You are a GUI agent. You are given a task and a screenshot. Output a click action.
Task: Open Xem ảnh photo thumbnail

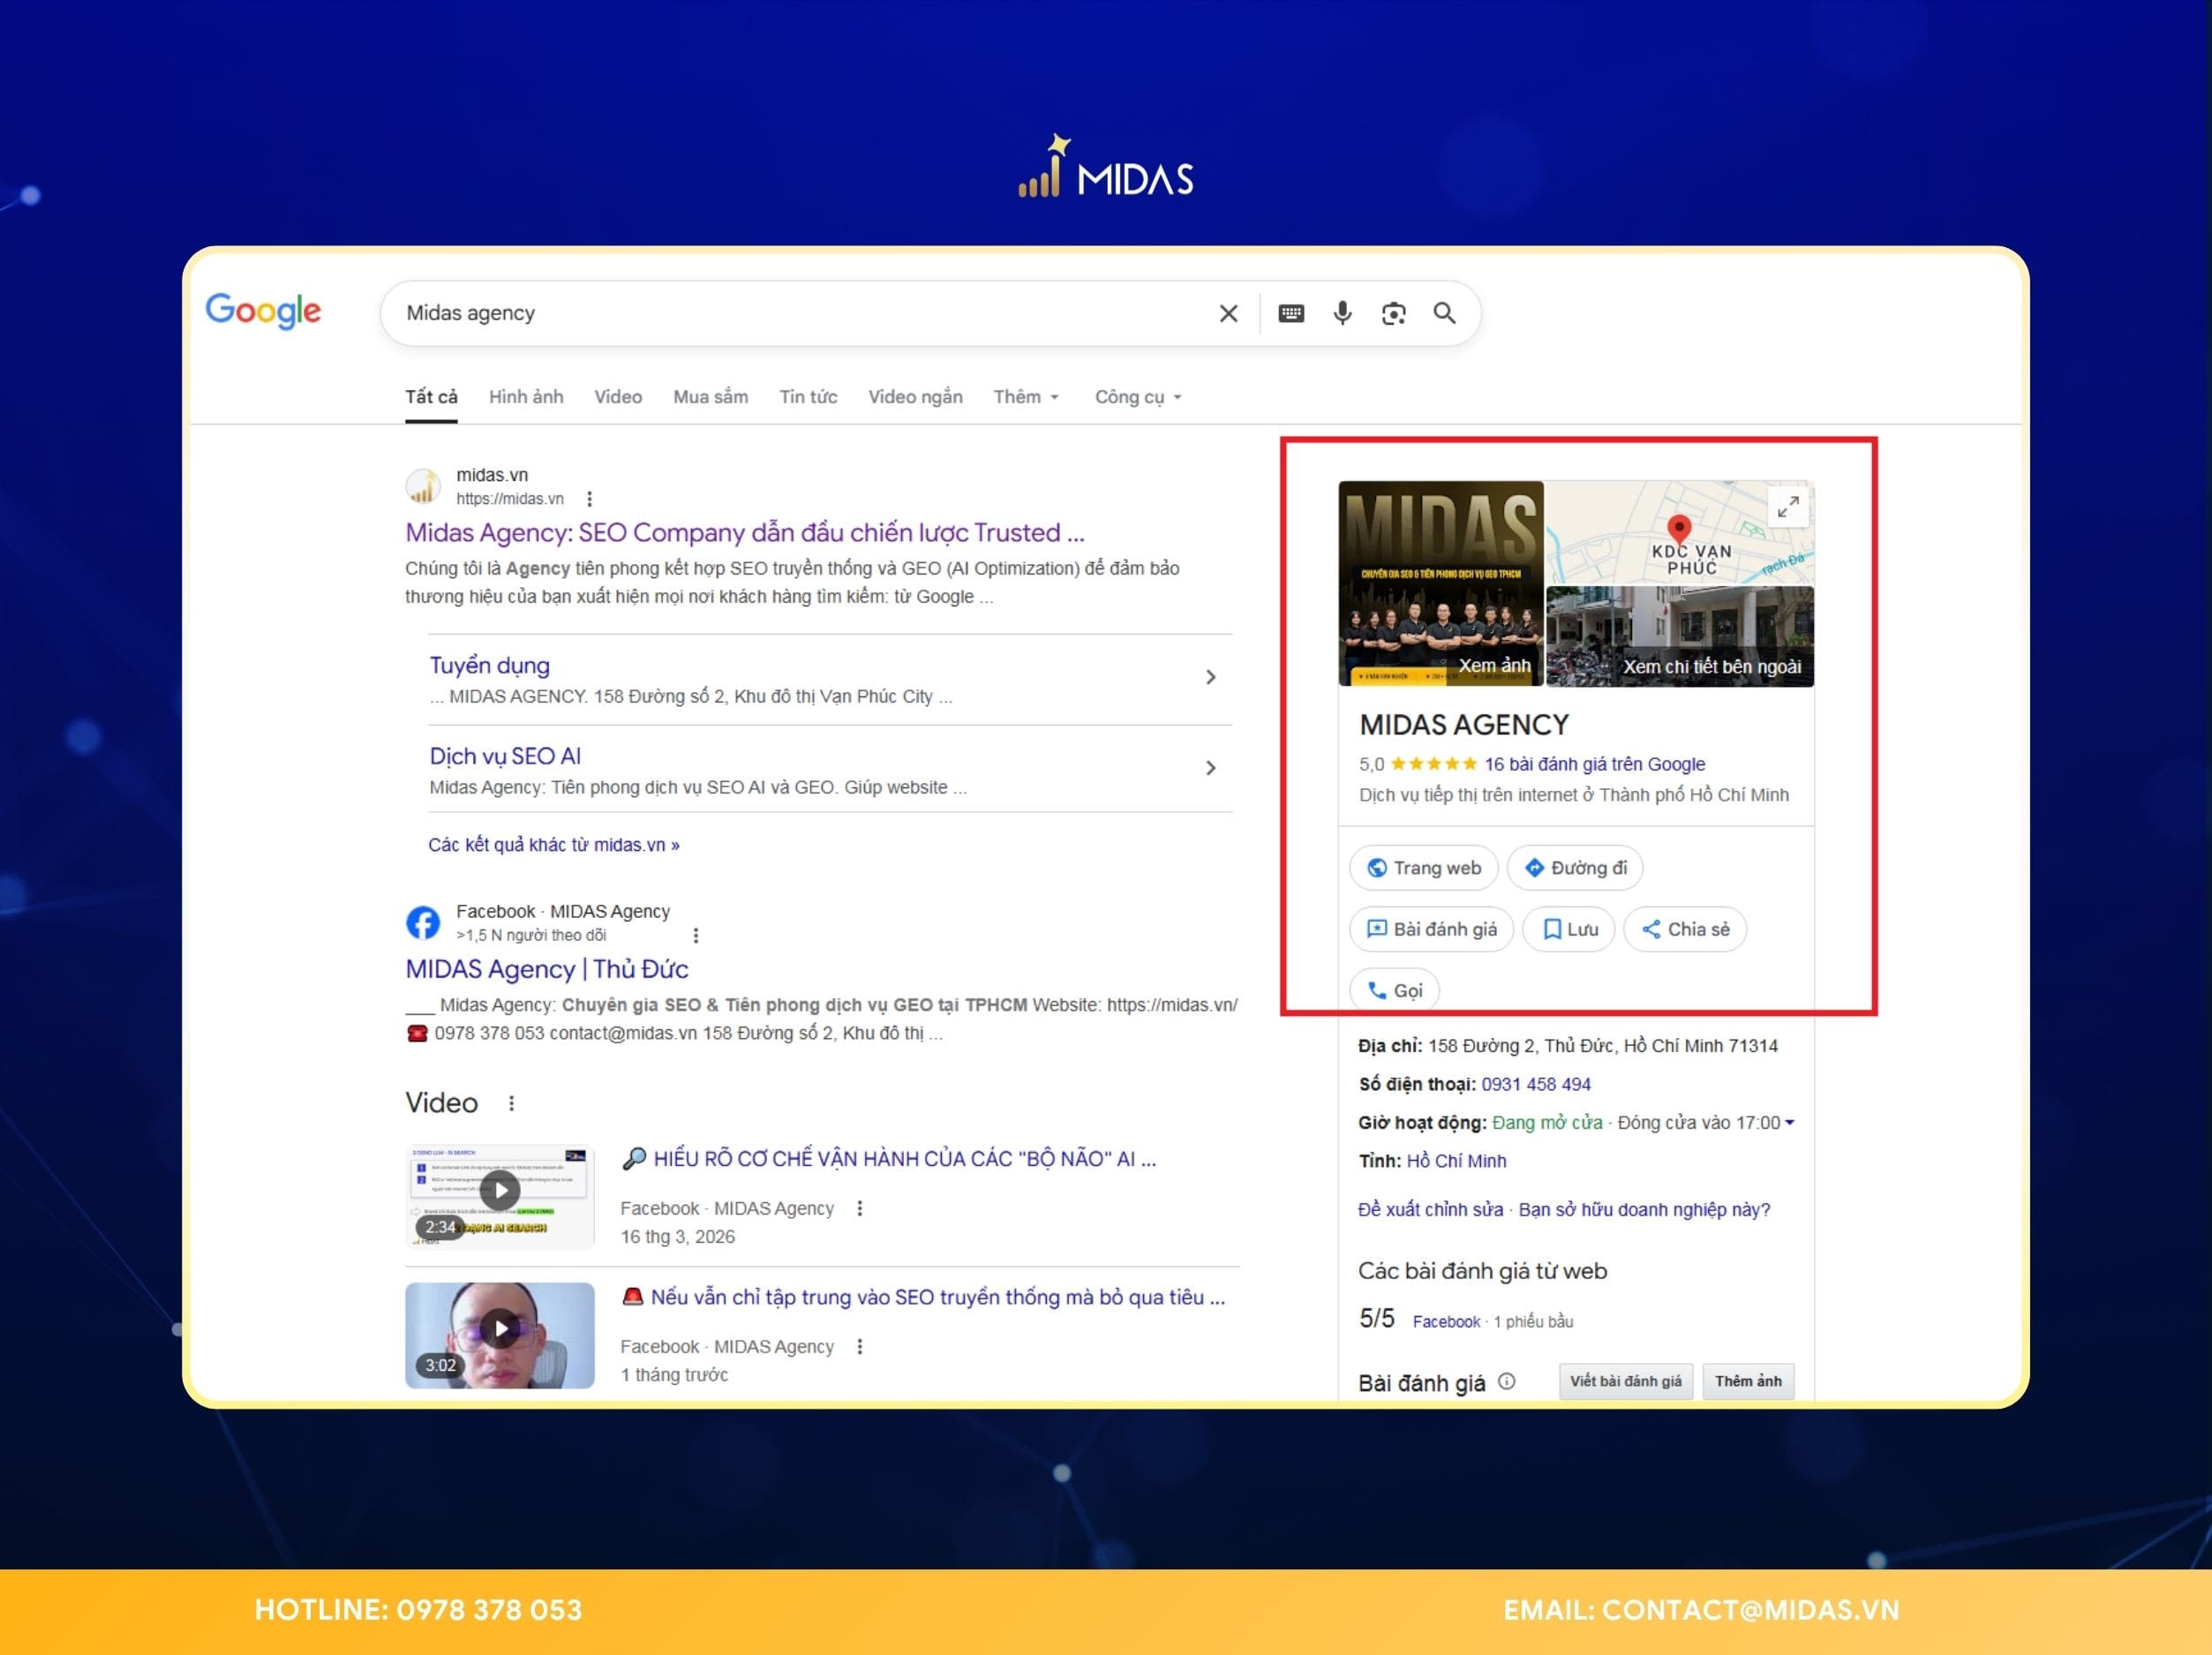[x=1440, y=584]
